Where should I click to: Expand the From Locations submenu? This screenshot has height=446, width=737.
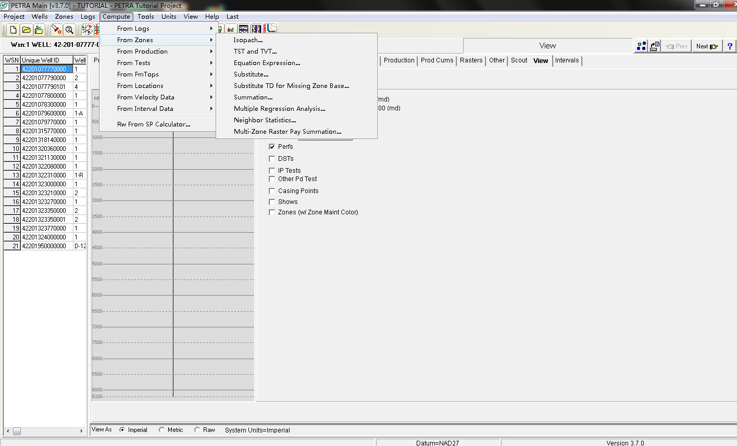coord(158,86)
